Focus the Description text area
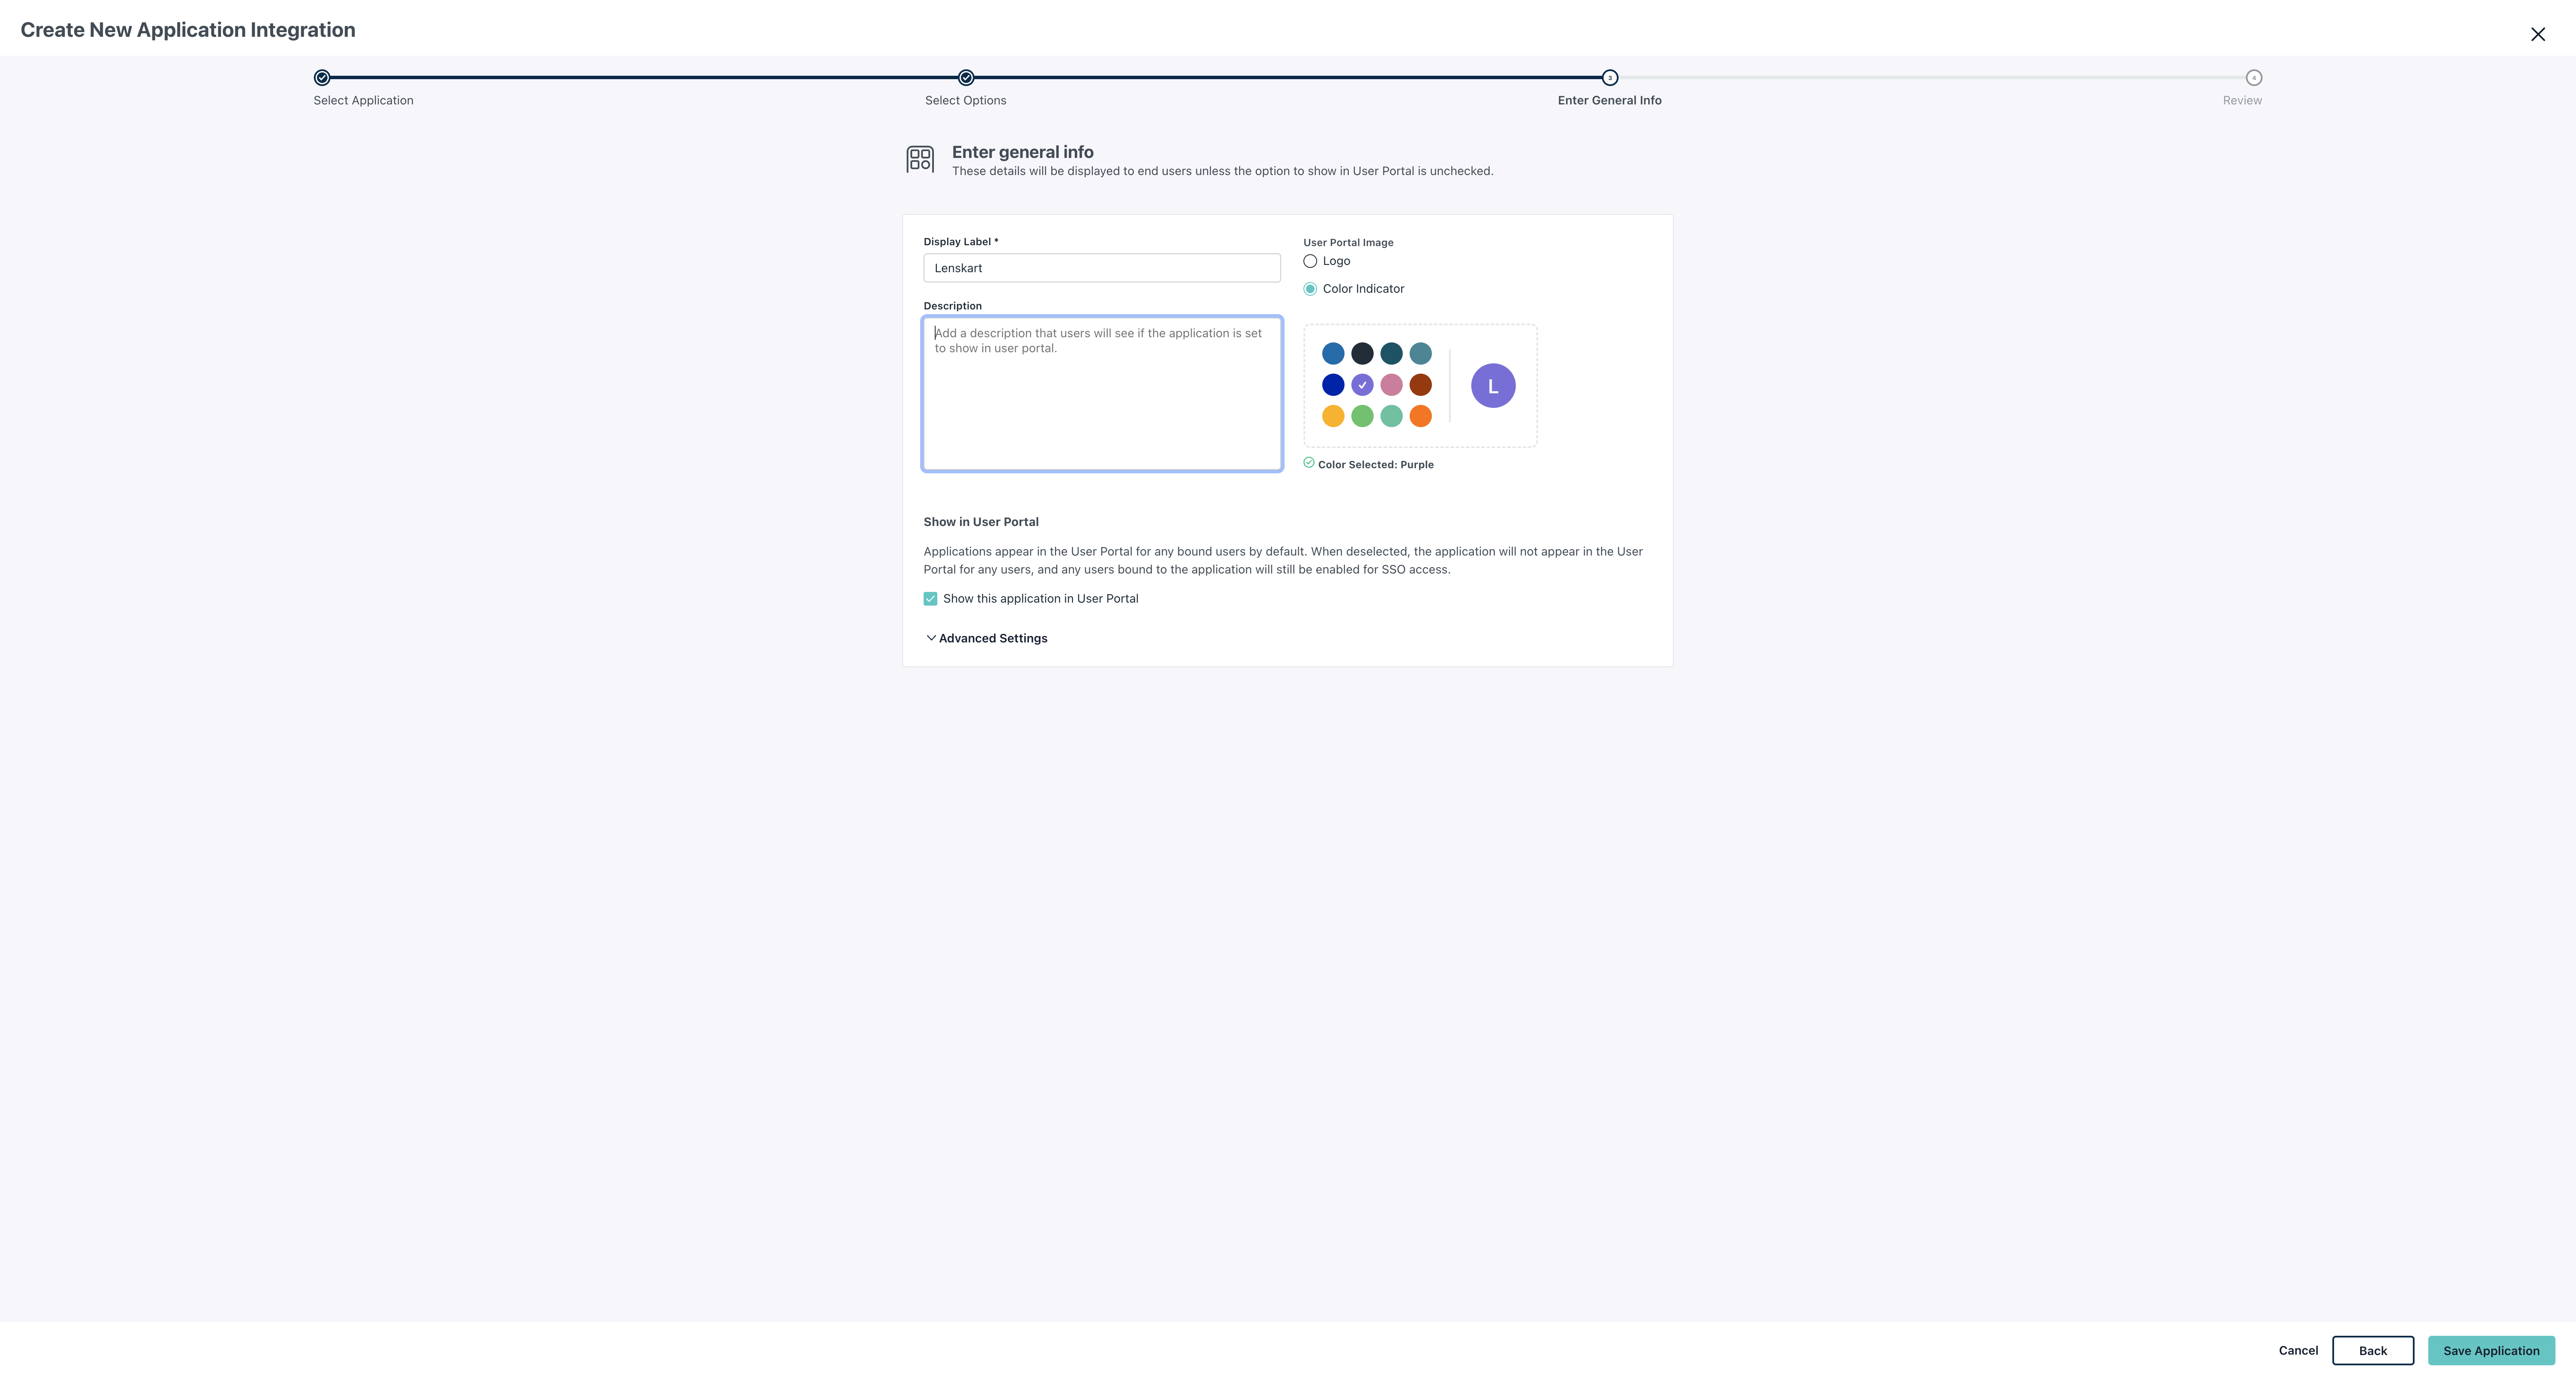The width and height of the screenshot is (2576, 1379). point(1102,394)
